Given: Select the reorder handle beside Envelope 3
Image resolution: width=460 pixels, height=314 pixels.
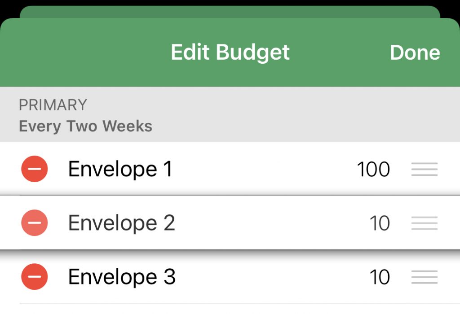Looking at the screenshot, I should (424, 277).
